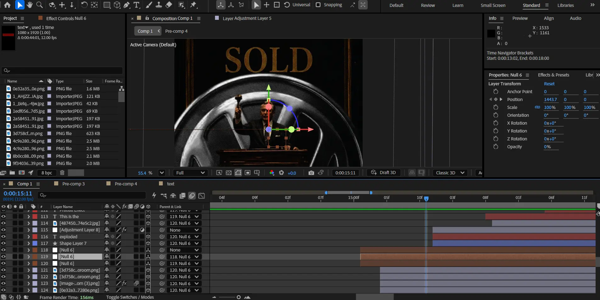
Task: Select the Pen tool
Action: coord(127,5)
